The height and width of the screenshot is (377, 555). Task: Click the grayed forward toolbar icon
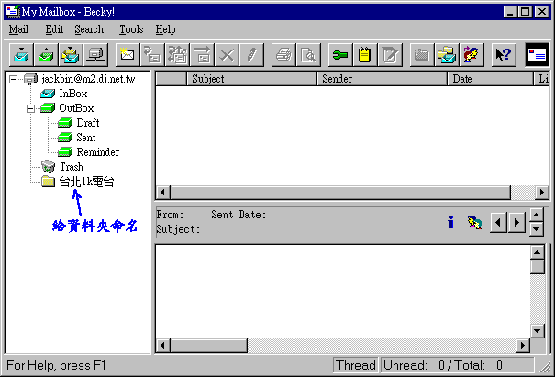[202, 54]
